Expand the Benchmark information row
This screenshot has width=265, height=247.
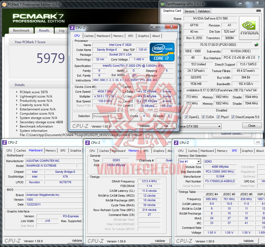tap(17, 126)
